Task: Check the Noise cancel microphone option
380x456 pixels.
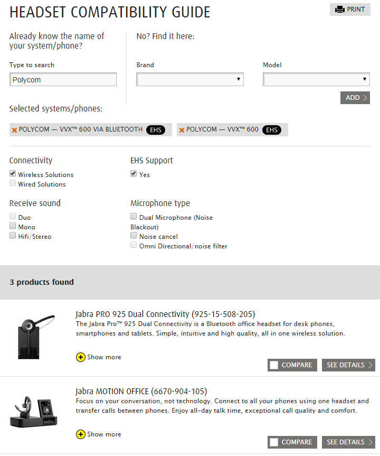Action: pyautogui.click(x=134, y=235)
